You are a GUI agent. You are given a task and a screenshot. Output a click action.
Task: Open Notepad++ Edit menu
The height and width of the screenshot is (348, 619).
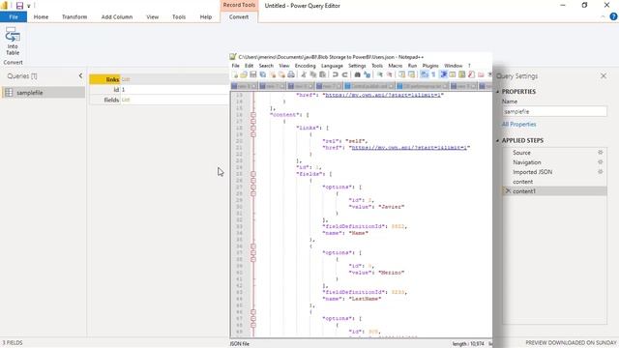(x=249, y=66)
